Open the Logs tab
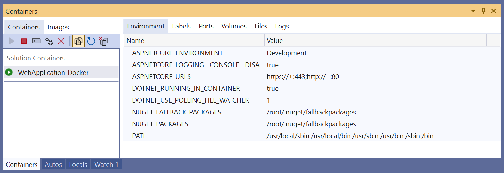The height and width of the screenshot is (173, 504). pos(282,26)
